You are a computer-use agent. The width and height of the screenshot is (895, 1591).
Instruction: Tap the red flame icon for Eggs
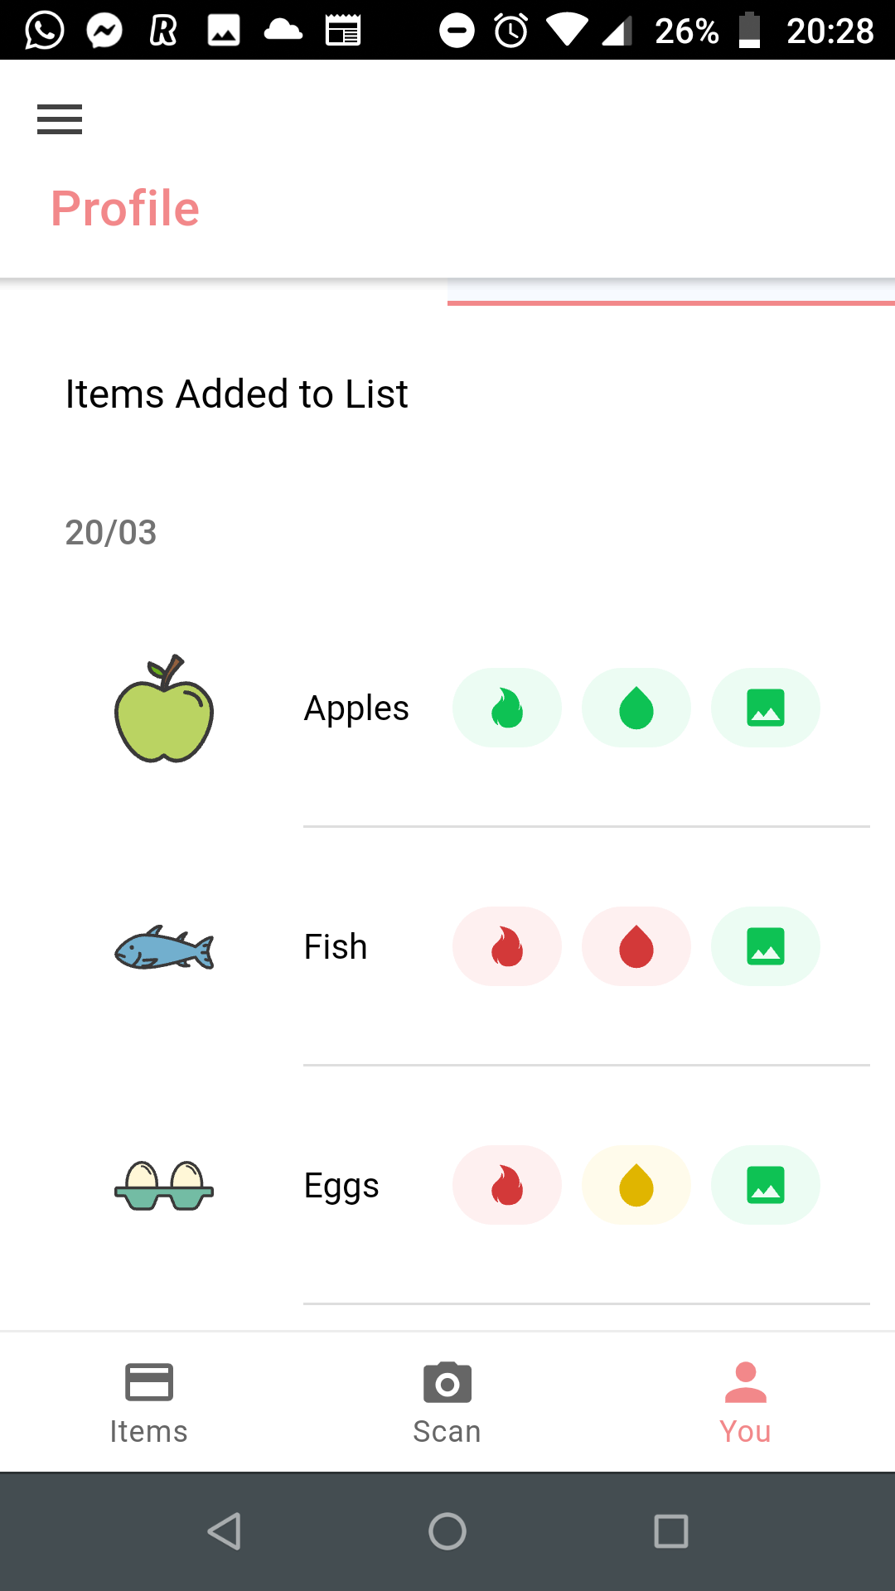[x=507, y=1185]
